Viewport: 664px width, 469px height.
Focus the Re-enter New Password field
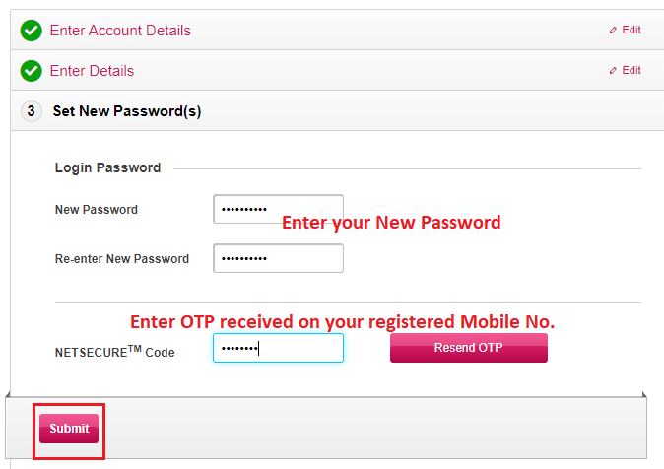point(278,258)
